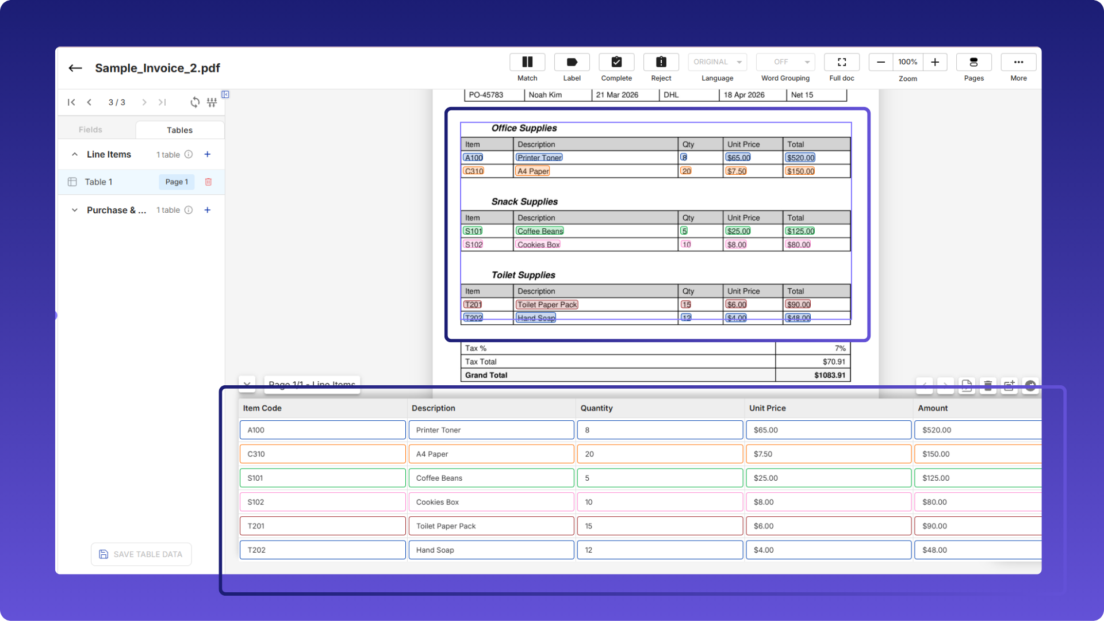This screenshot has height=621, width=1104.
Task: Go back using the left arrow
Action: pyautogui.click(x=75, y=68)
